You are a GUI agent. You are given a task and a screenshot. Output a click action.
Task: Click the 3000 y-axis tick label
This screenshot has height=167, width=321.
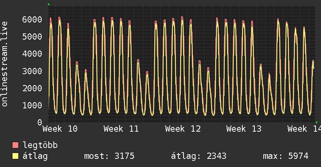[x=32, y=71]
